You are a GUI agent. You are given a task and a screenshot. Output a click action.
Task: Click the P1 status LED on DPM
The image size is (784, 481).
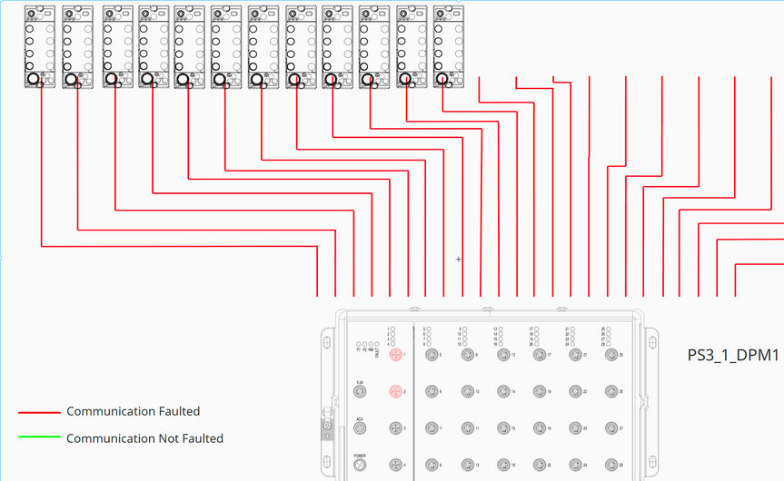point(358,344)
